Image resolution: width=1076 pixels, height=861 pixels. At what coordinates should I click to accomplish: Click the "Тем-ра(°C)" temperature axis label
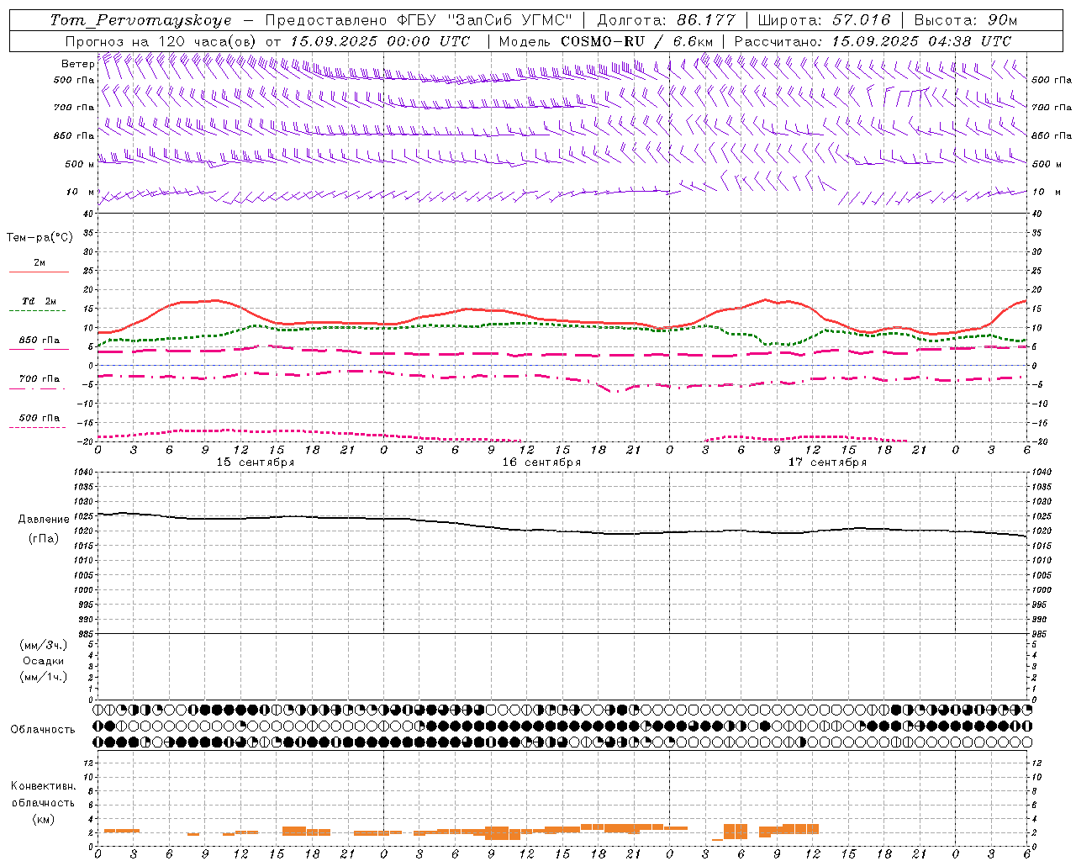(40, 238)
